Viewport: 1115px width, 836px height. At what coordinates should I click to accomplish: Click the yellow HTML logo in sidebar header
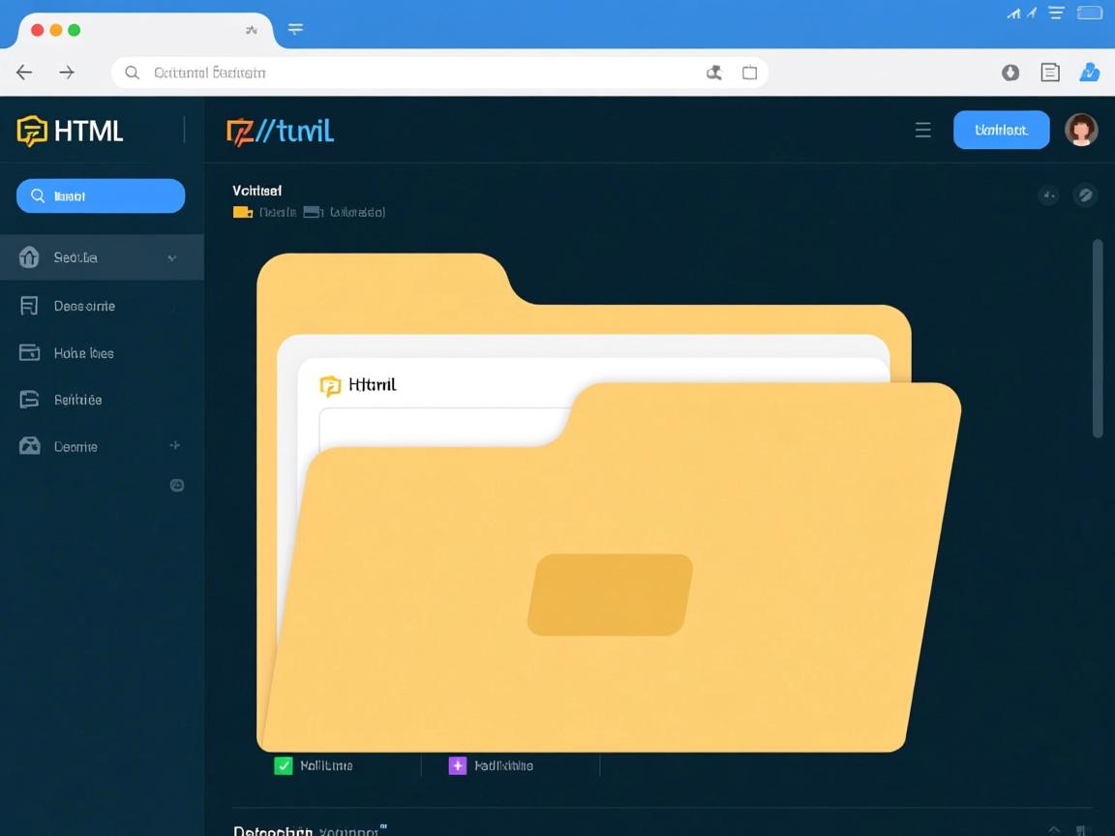[x=32, y=131]
